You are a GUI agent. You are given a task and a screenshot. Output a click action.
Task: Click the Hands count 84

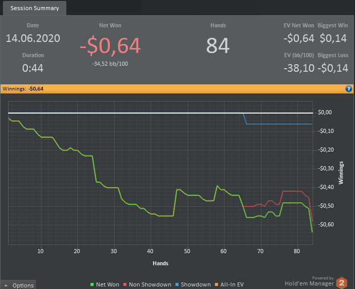pyautogui.click(x=218, y=45)
